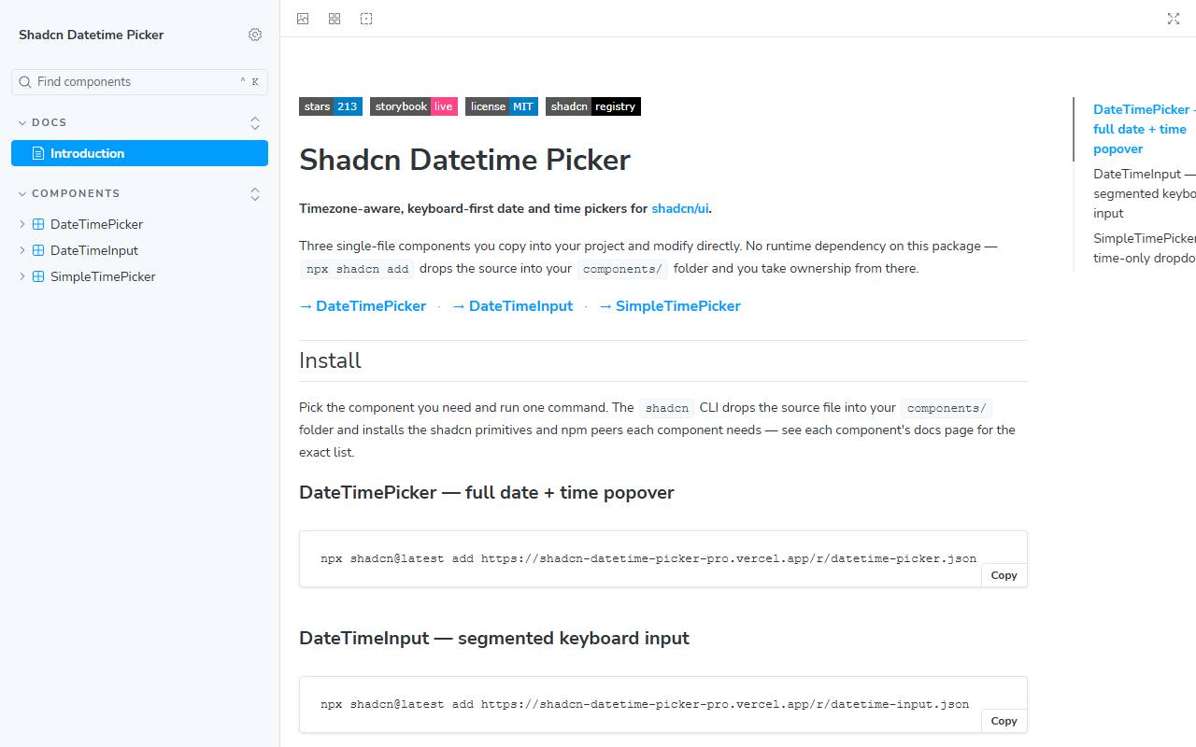This screenshot has width=1196, height=747.
Task: Jump to DateTimeInput entry in table of contents
Action: 1145,193
